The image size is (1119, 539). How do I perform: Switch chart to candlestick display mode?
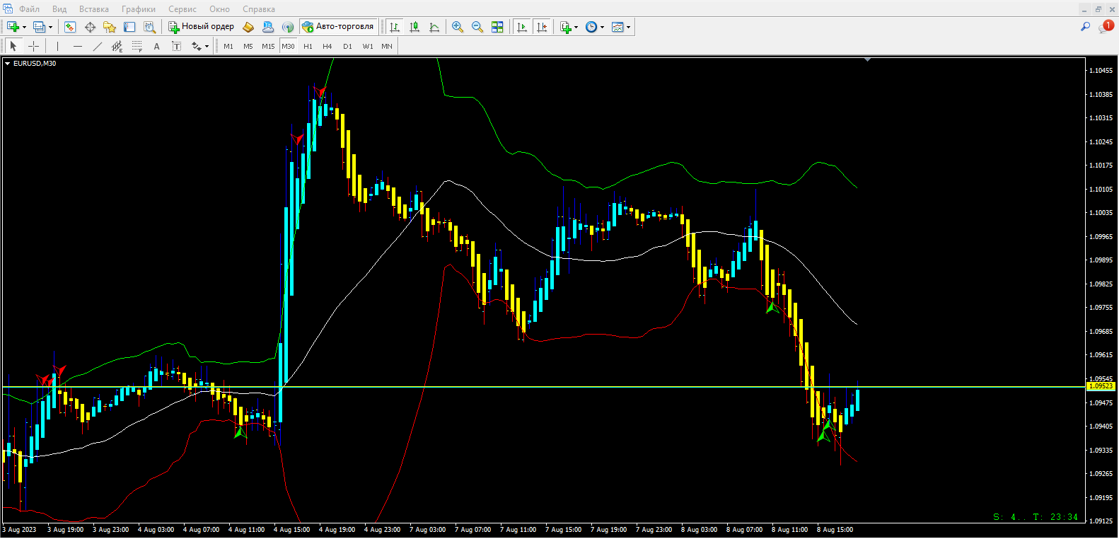point(414,27)
